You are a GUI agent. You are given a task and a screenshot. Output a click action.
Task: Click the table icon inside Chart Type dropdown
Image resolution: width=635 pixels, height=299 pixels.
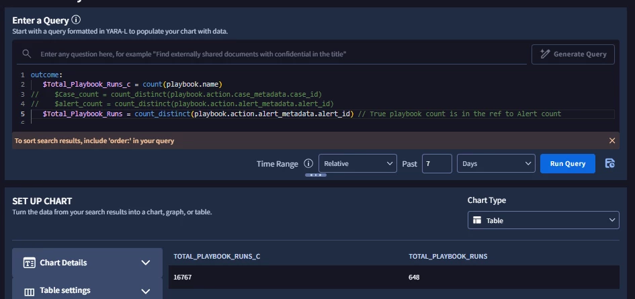477,220
